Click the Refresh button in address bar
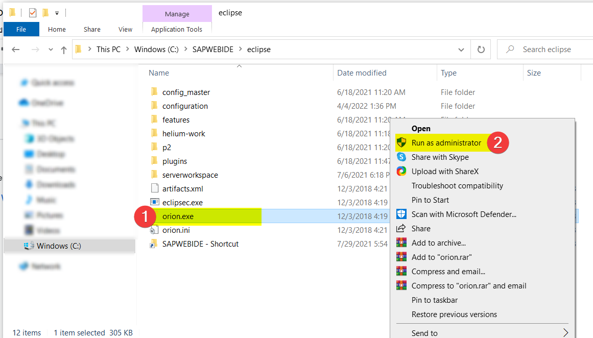This screenshot has height=338, width=593. point(481,50)
